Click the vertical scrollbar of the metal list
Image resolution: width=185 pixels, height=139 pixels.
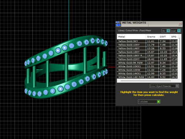click(180, 45)
